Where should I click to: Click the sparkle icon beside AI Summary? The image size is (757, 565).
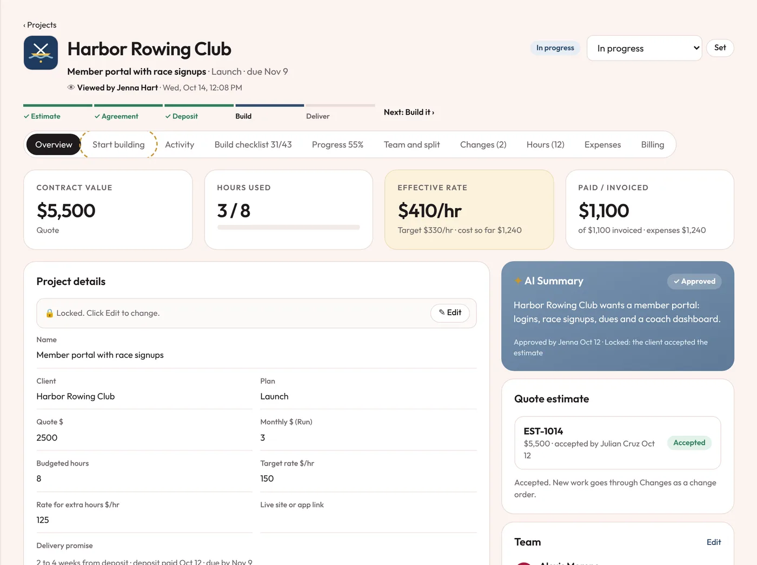[x=518, y=281]
